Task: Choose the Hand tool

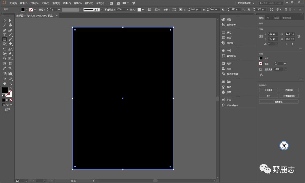Action: [5, 83]
